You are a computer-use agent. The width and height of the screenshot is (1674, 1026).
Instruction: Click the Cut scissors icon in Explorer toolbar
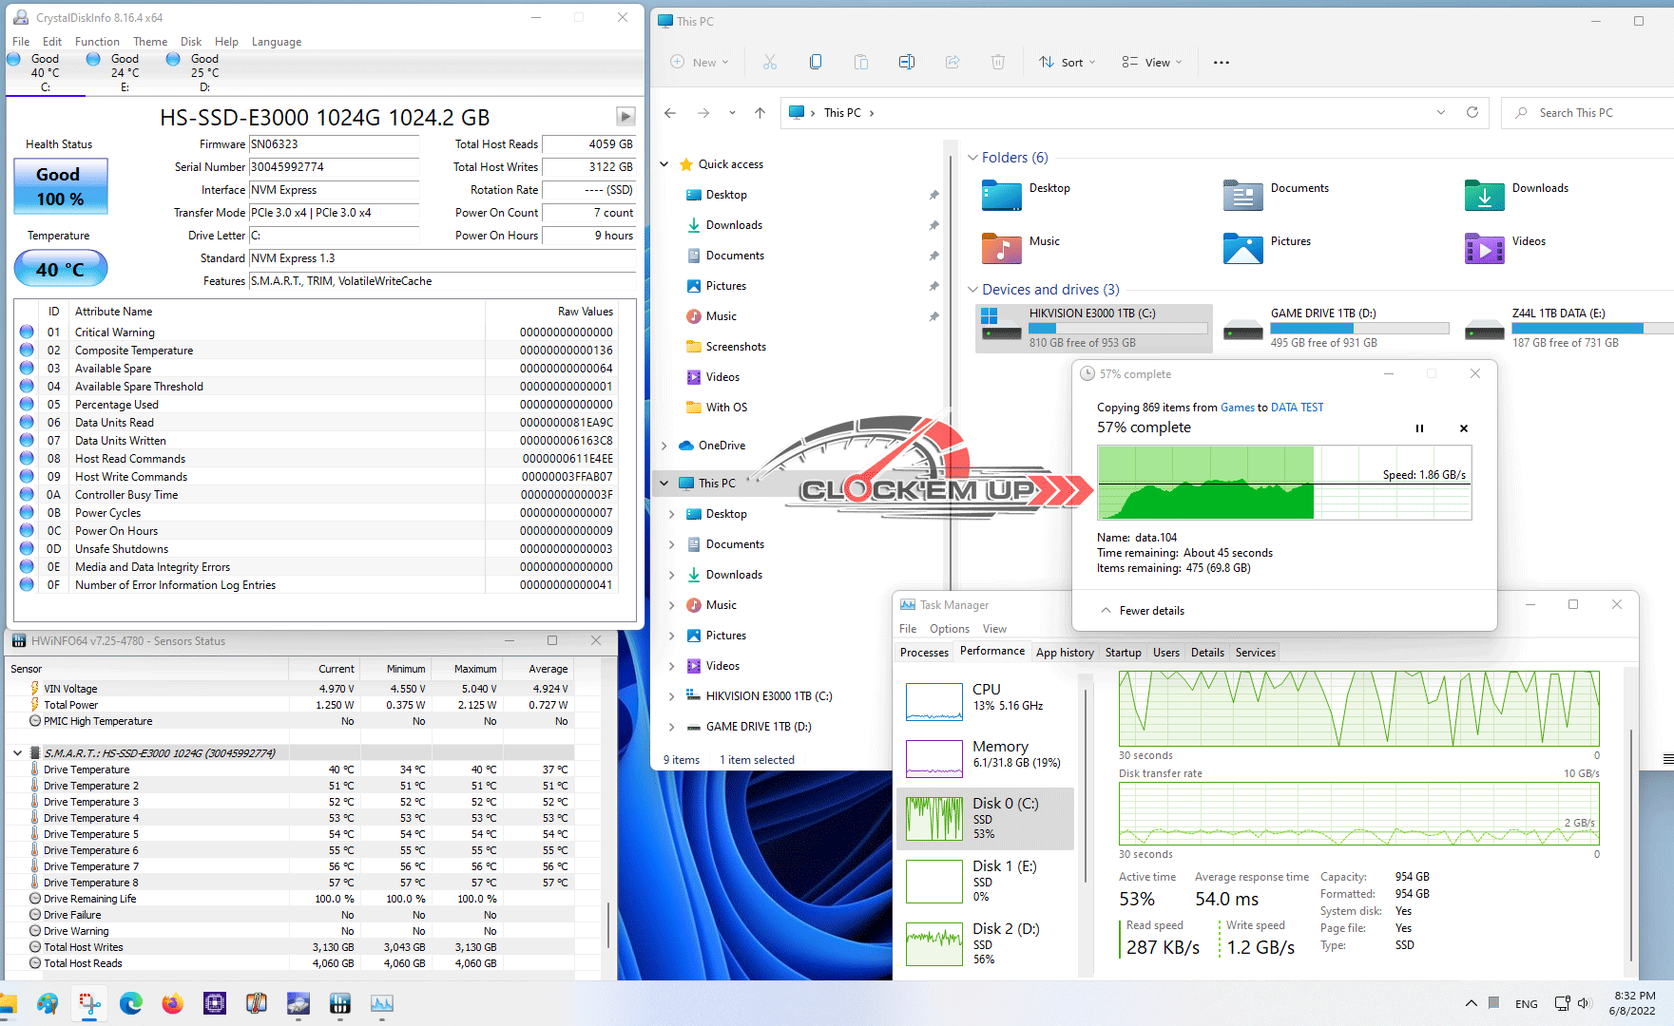coord(769,63)
